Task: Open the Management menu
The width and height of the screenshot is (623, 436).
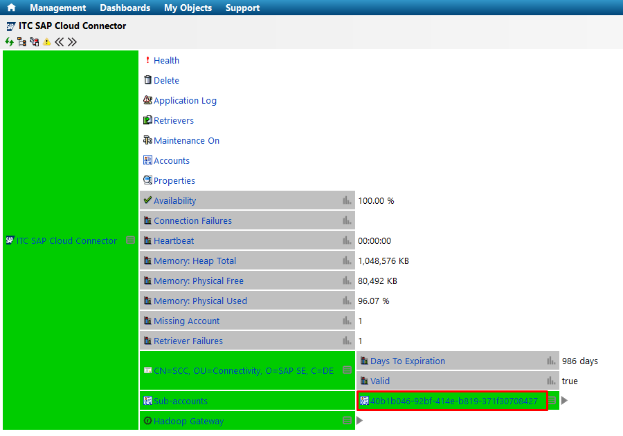Action: pyautogui.click(x=58, y=8)
